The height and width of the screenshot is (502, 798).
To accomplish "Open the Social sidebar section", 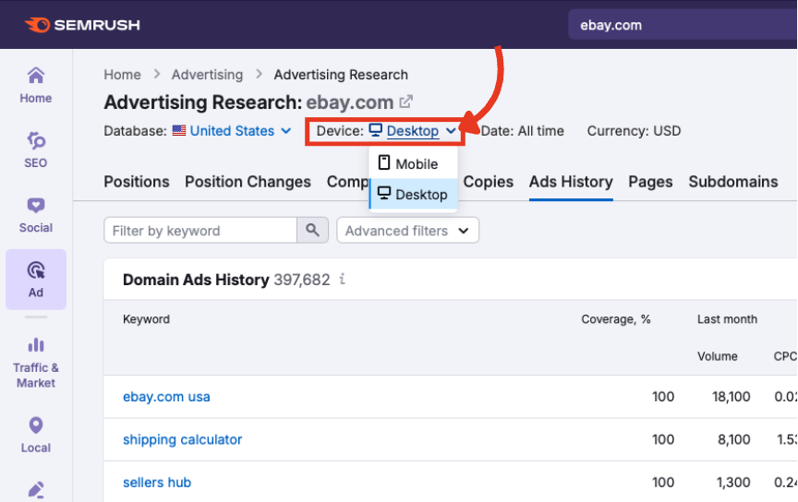I will (x=36, y=214).
